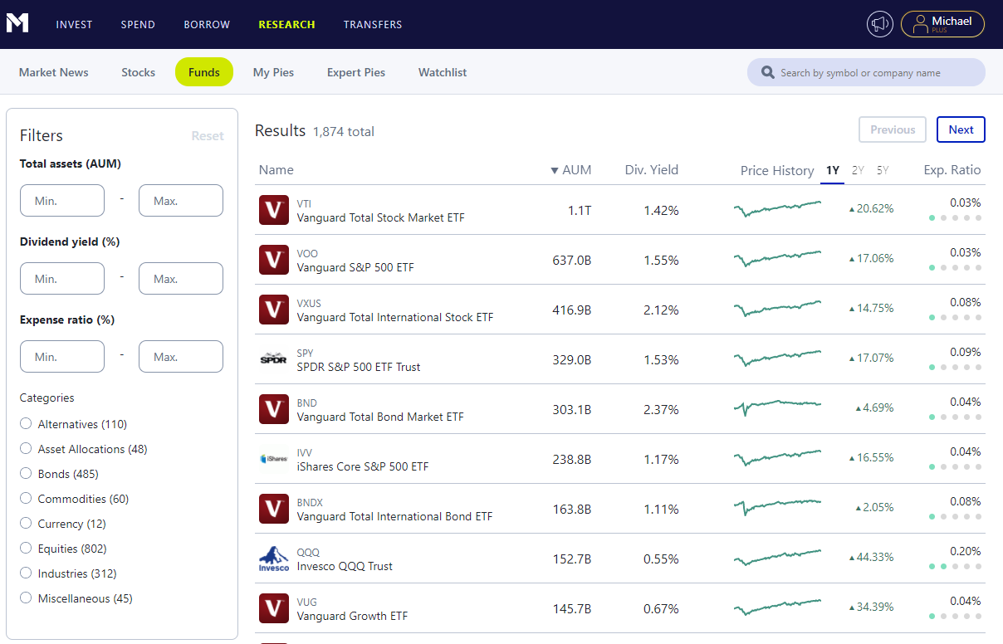Viewport: 1003px width, 644px height.
Task: Focus the Total assets Max. field
Action: tap(181, 201)
